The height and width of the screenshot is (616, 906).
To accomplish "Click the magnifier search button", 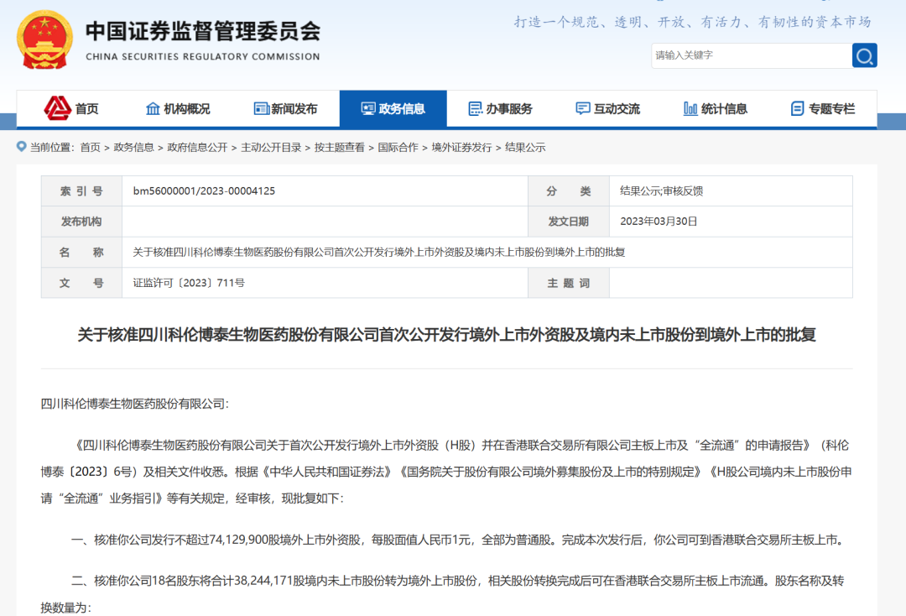I will coord(864,55).
